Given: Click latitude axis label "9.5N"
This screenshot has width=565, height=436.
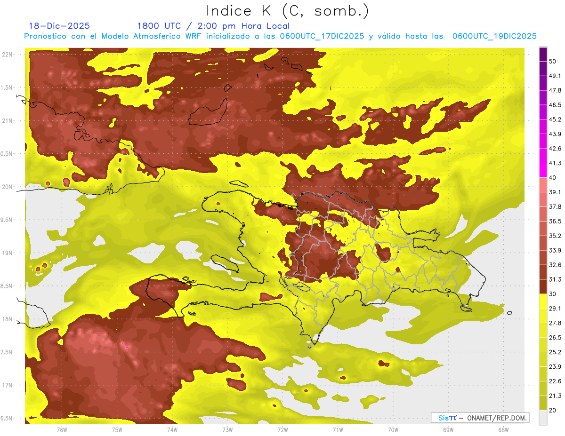Looking at the screenshot, I should [x=7, y=220].
